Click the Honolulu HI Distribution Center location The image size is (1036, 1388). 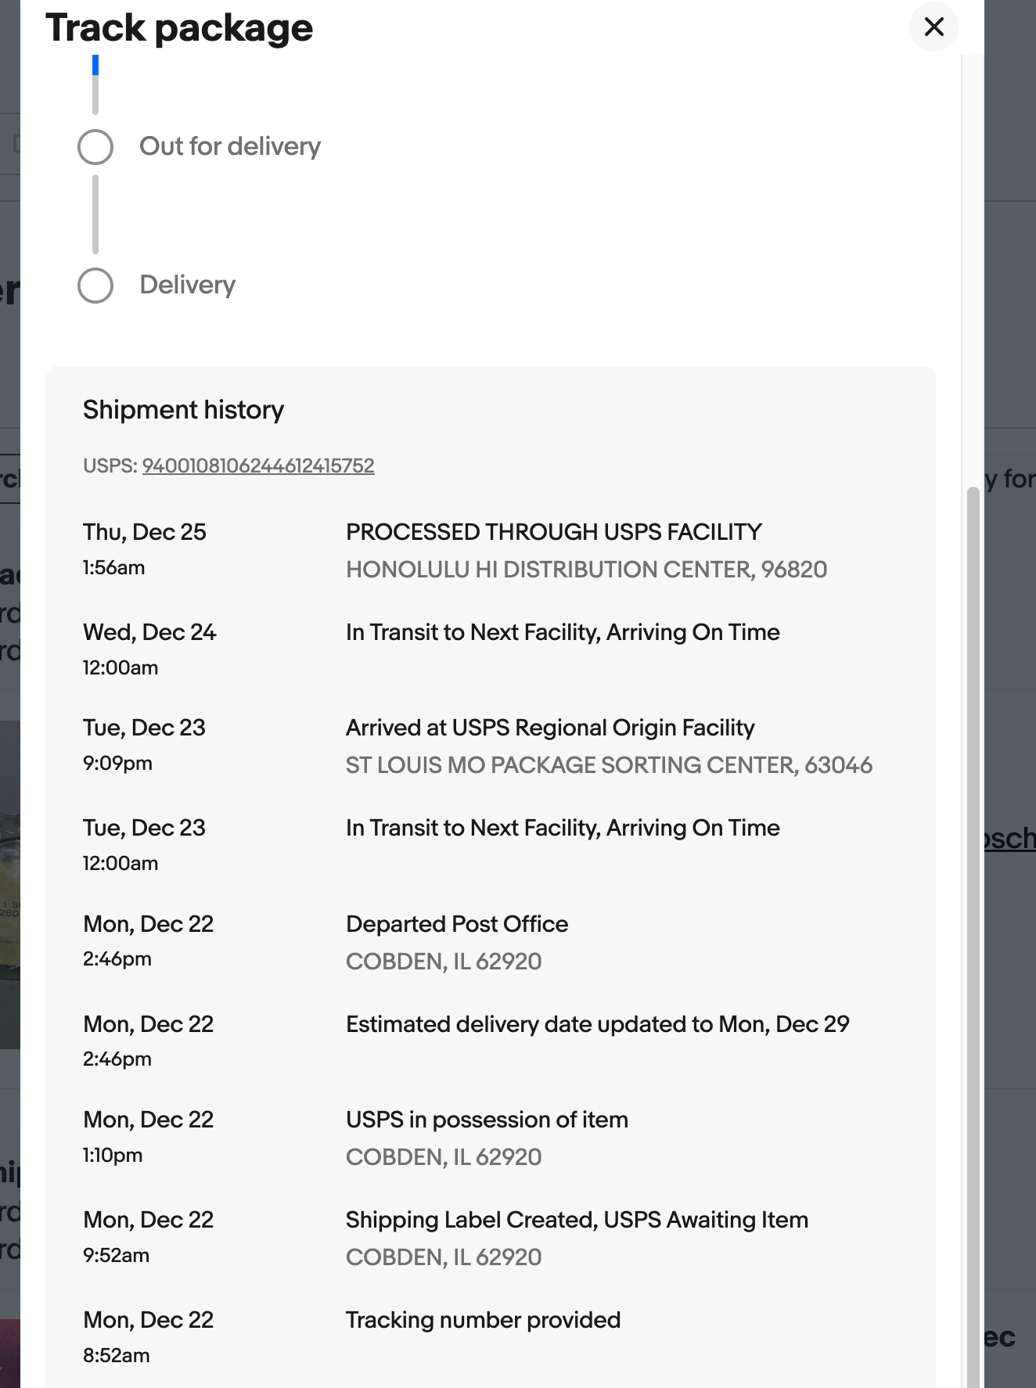[586, 570]
